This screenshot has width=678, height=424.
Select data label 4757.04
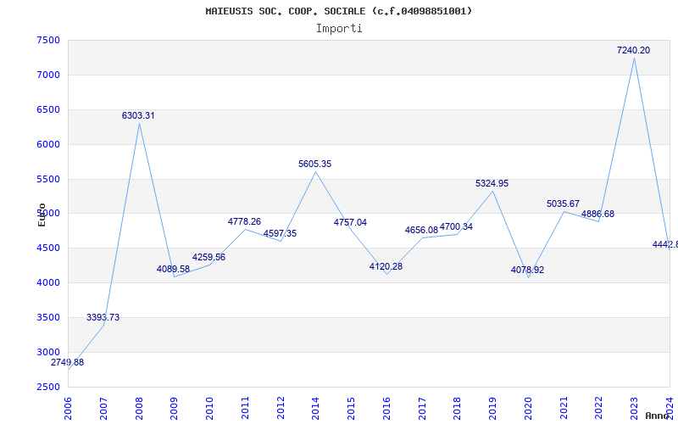350,222
